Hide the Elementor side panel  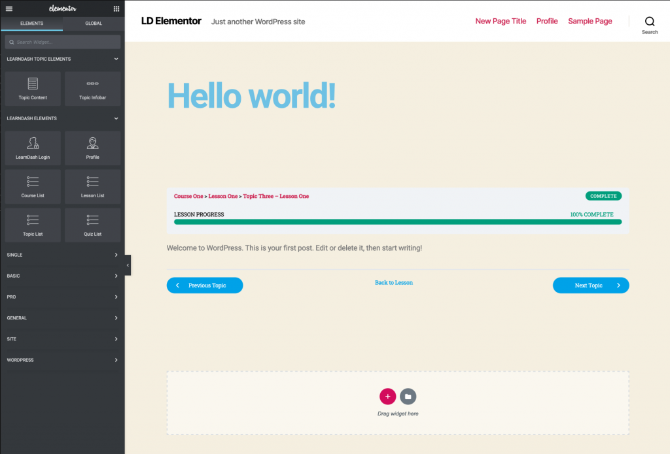pos(128,265)
